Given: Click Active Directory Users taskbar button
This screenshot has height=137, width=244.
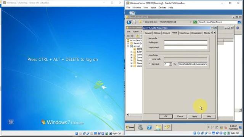Looking at the screenshot, I should (167, 127).
